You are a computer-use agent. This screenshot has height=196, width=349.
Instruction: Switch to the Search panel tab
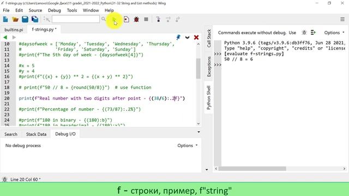11,134
